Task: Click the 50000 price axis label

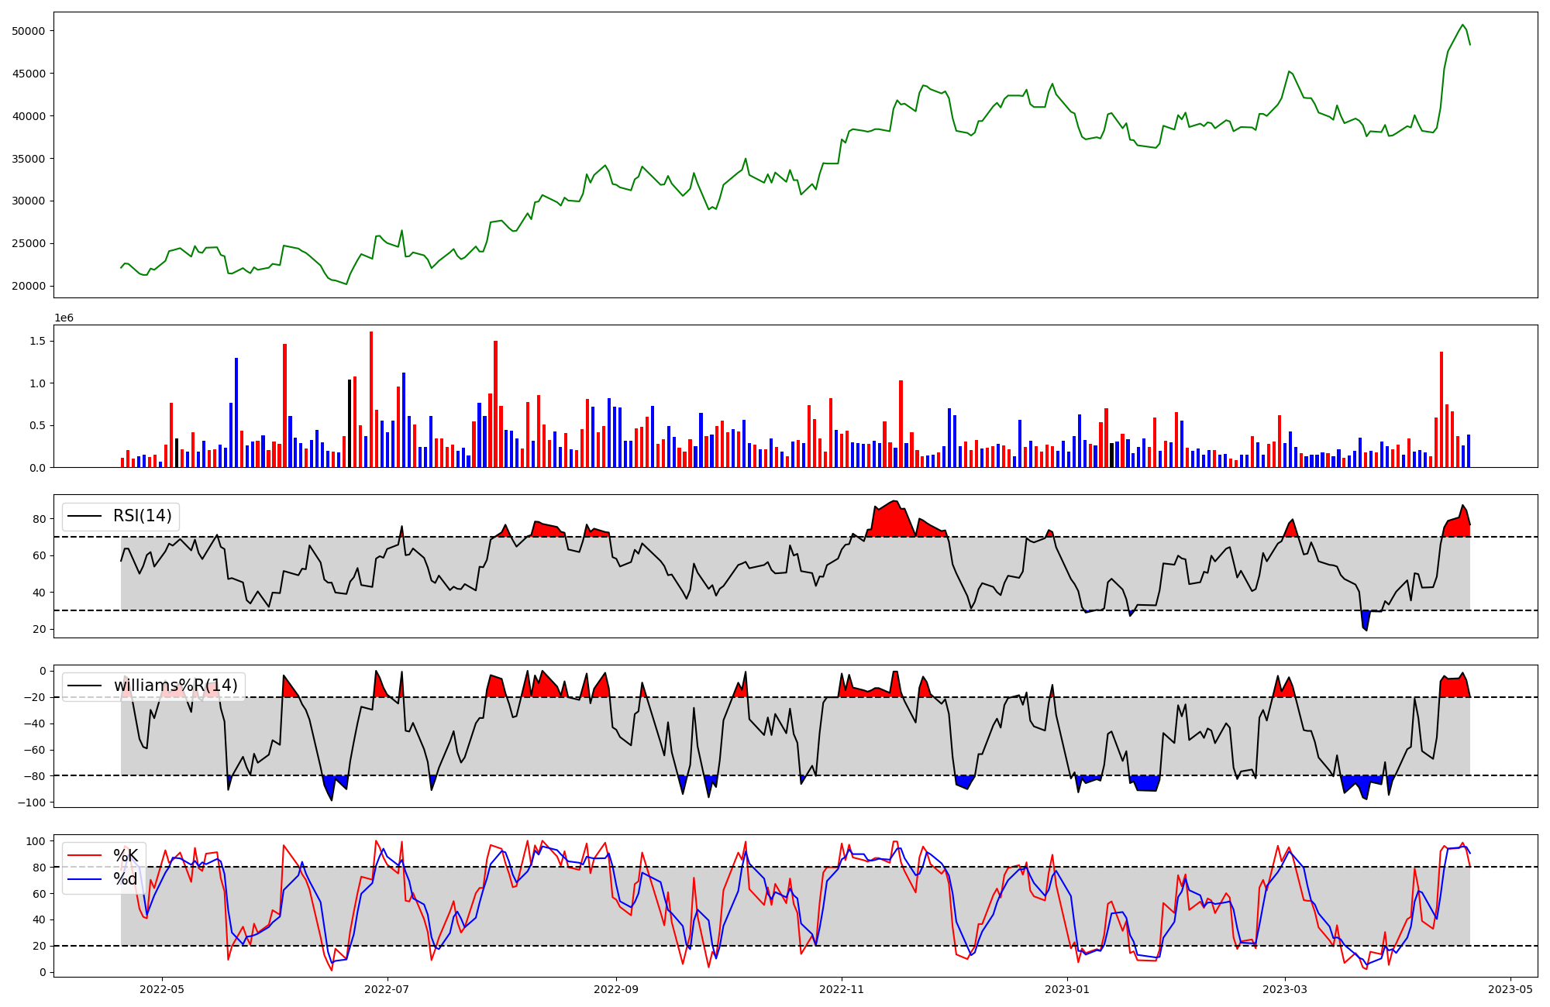Action: coord(29,31)
